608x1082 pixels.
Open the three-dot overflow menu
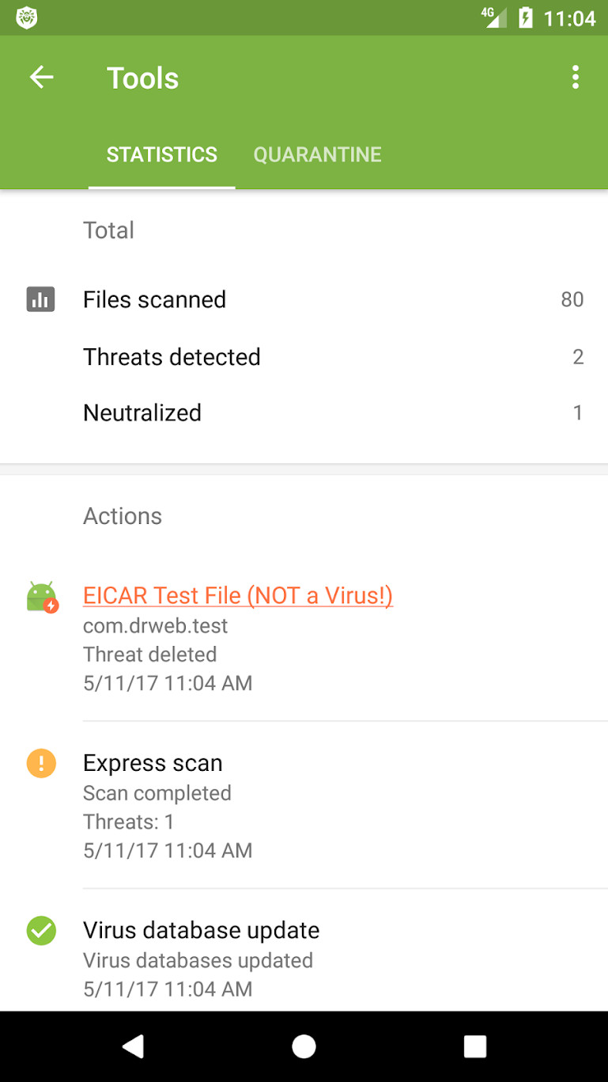(x=575, y=78)
